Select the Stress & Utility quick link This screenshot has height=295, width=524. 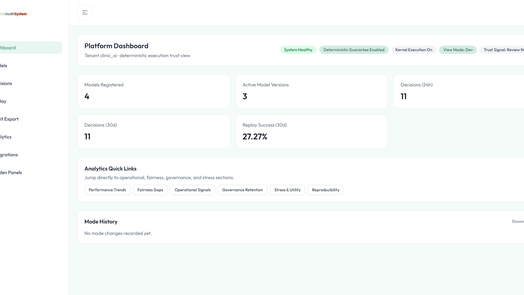(x=287, y=190)
